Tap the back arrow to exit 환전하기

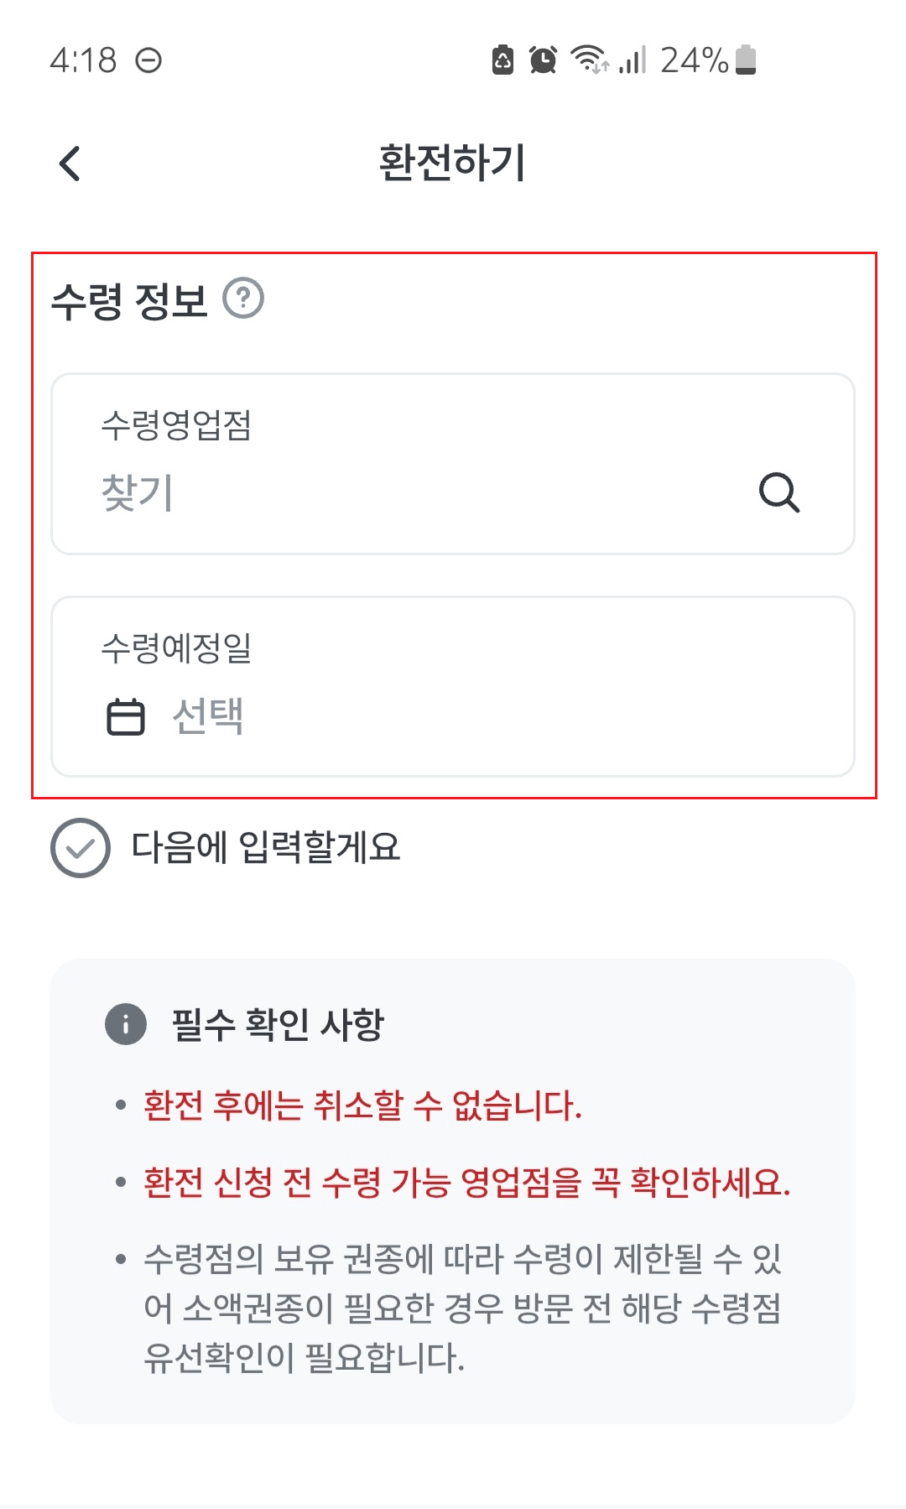[x=70, y=164]
